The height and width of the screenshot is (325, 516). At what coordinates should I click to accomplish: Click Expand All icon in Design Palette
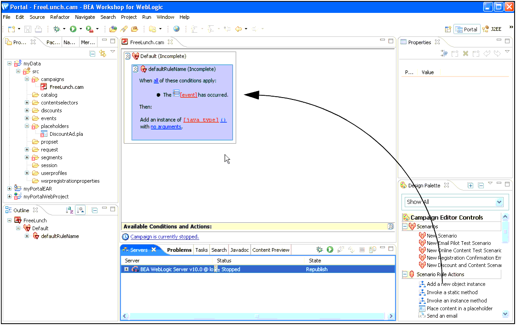(470, 186)
